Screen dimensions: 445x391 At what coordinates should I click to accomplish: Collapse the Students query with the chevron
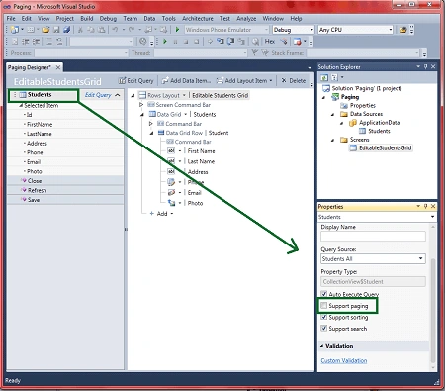point(118,95)
